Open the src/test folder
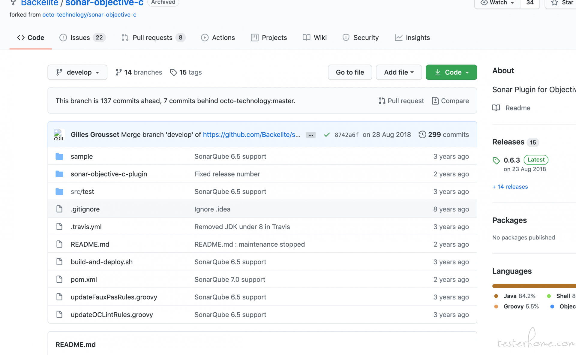The width and height of the screenshot is (576, 355). [82, 191]
